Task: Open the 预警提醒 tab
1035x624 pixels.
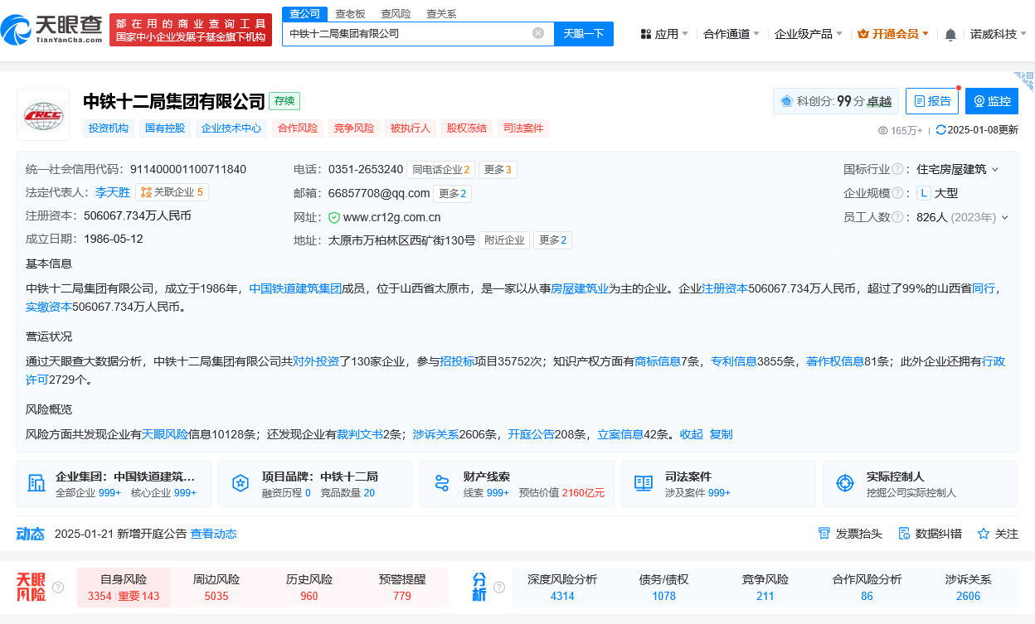Action: coord(402,588)
